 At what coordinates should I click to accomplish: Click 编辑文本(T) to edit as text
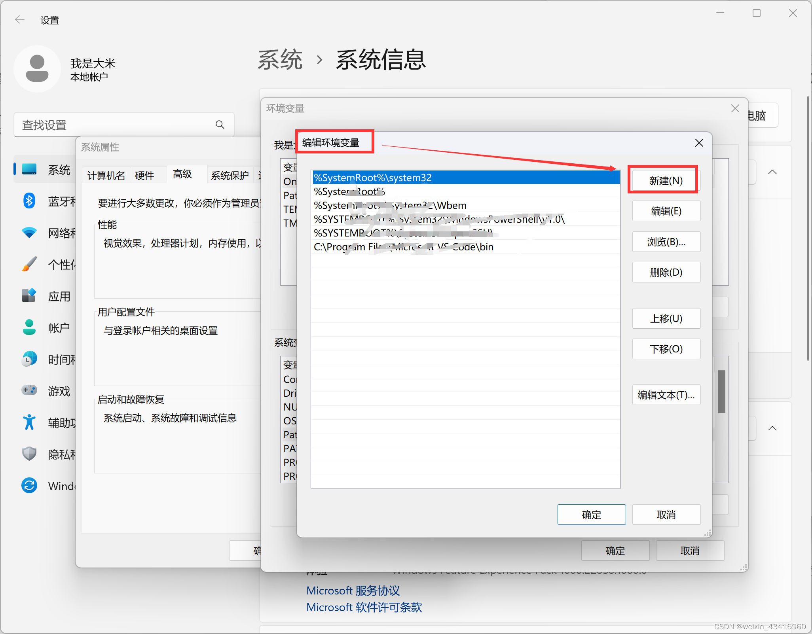pyautogui.click(x=666, y=395)
